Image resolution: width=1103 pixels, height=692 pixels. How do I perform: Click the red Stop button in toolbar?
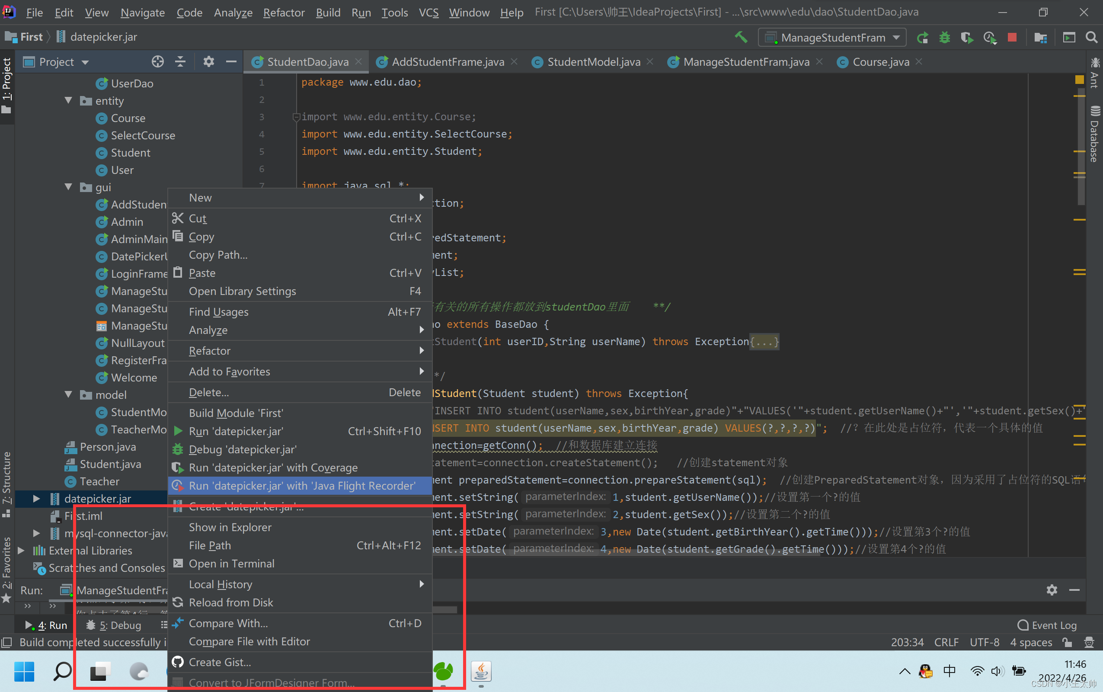(x=1012, y=38)
